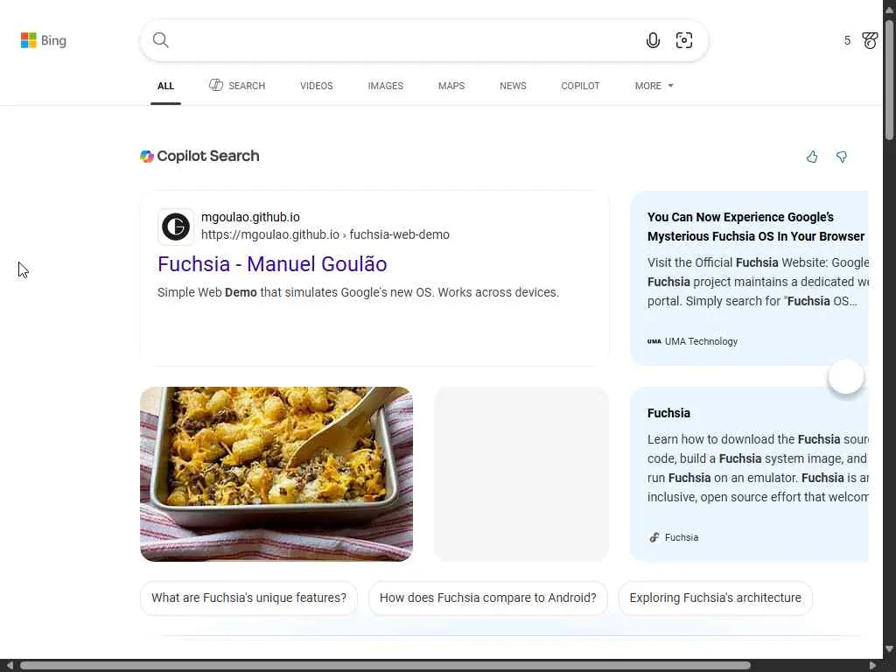Image resolution: width=896 pixels, height=672 pixels.
Task: Click the search magnifier icon
Action: (x=161, y=40)
